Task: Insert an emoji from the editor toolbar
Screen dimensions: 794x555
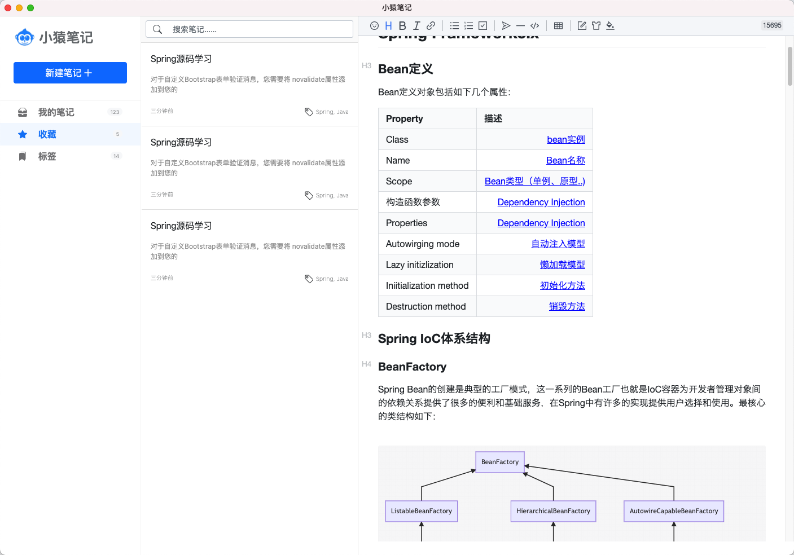Action: (x=374, y=25)
